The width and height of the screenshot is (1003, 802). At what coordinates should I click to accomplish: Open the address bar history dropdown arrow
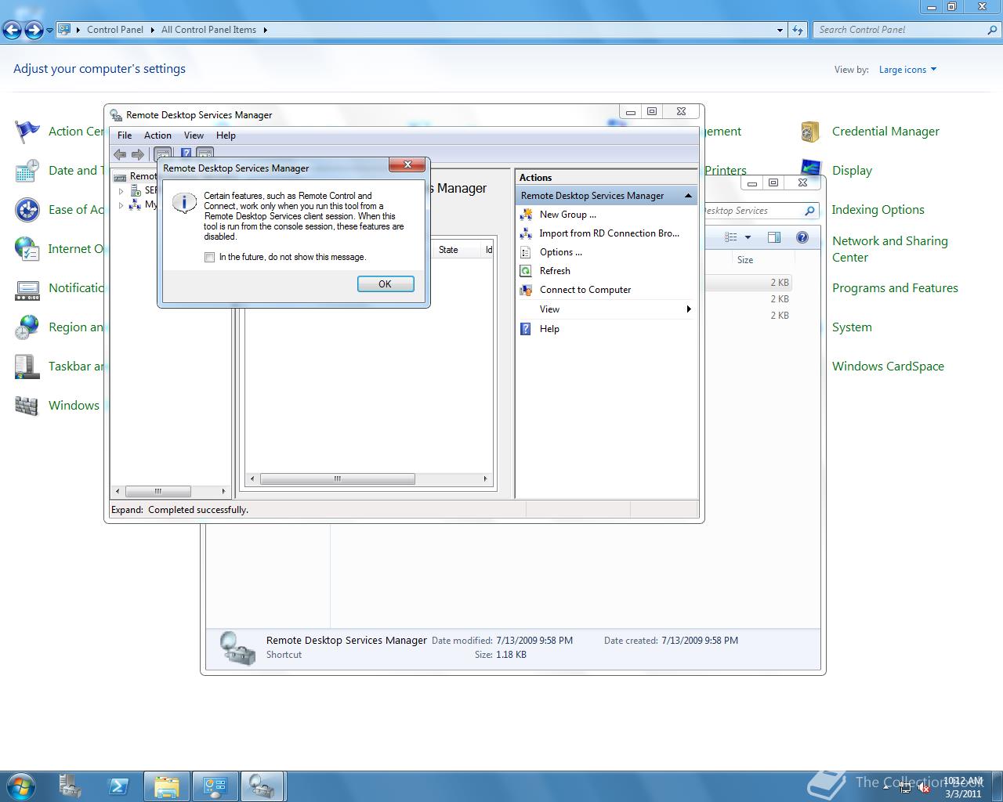pyautogui.click(x=780, y=30)
